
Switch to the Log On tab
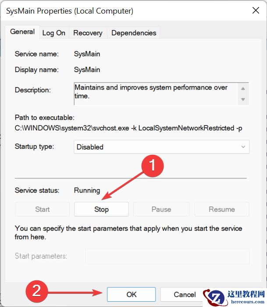[53, 33]
